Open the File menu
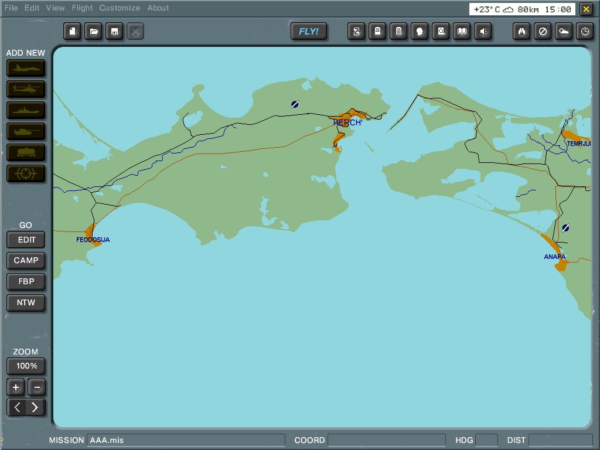 point(11,8)
